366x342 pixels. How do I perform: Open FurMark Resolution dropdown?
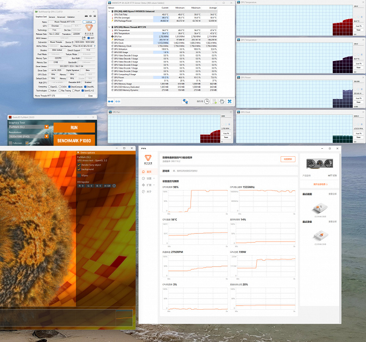(x=46, y=137)
